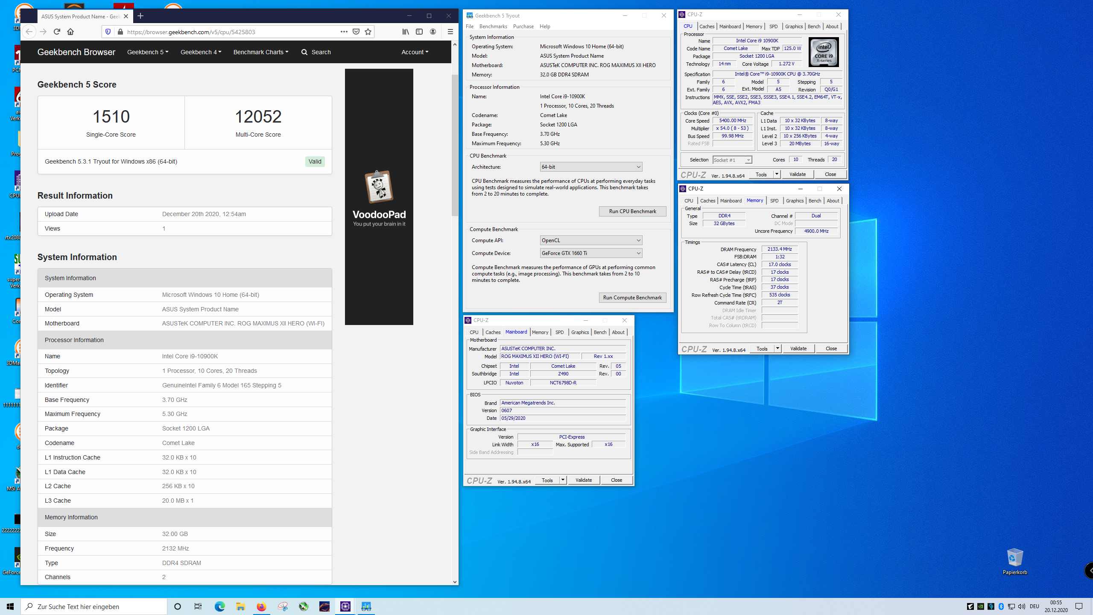Image resolution: width=1093 pixels, height=615 pixels.
Task: Go back in Firefox browser
Action: point(29,32)
